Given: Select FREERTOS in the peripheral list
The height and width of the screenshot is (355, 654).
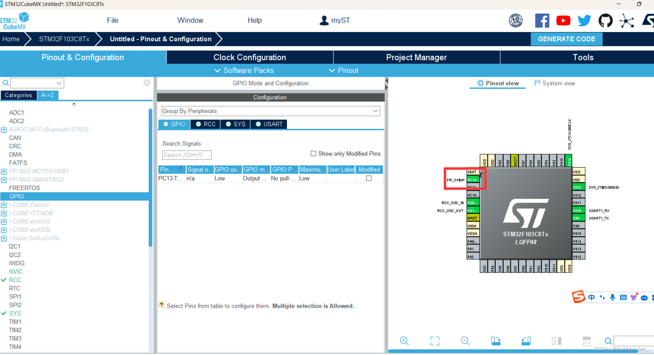Looking at the screenshot, I should coord(24,188).
